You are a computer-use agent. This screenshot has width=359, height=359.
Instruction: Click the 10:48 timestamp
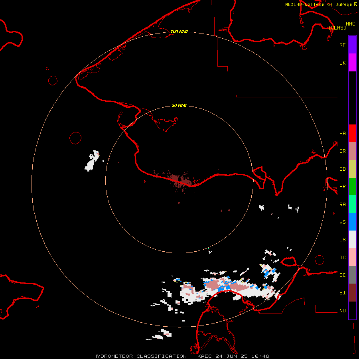260,356
